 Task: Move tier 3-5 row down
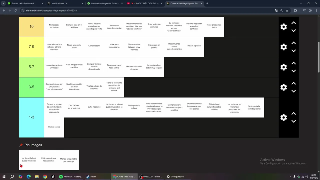(x=294, y=91)
